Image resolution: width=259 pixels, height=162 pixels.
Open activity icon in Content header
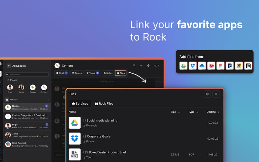click(141, 65)
